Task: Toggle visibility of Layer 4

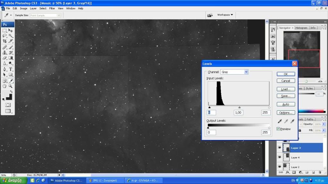Action: pyautogui.click(x=280, y=157)
